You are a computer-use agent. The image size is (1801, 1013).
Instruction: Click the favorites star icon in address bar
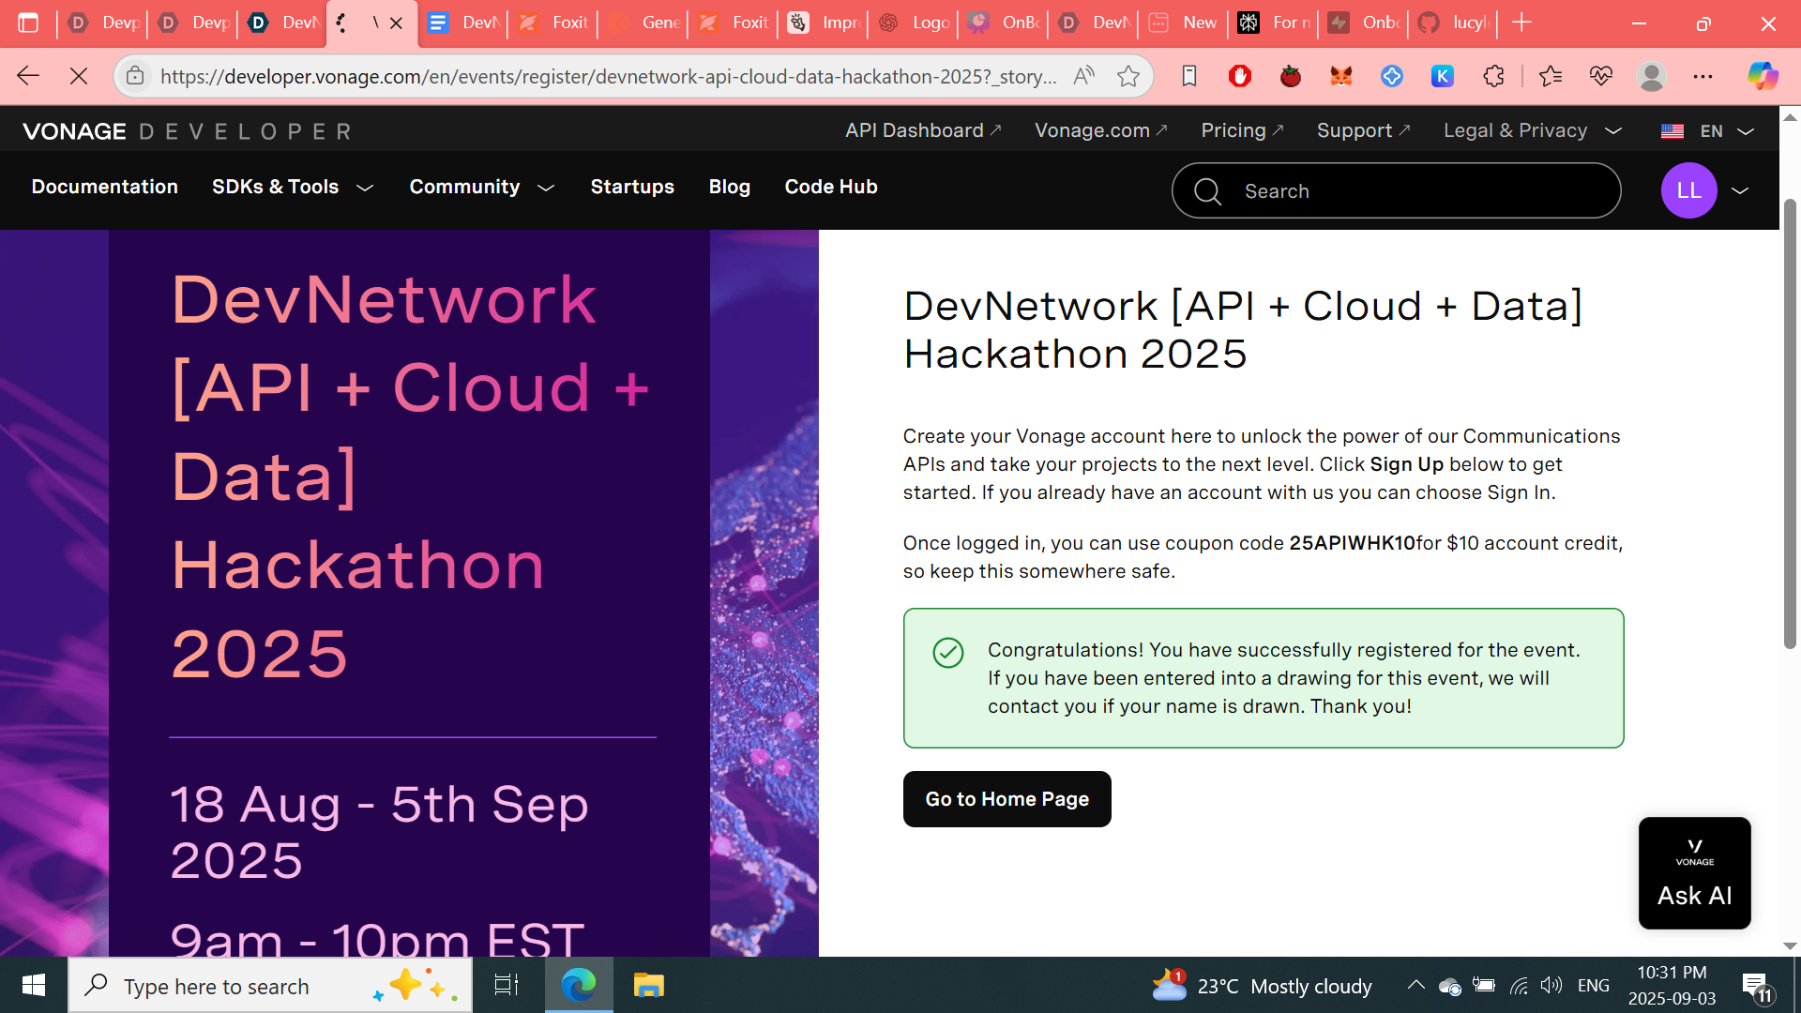click(x=1128, y=76)
